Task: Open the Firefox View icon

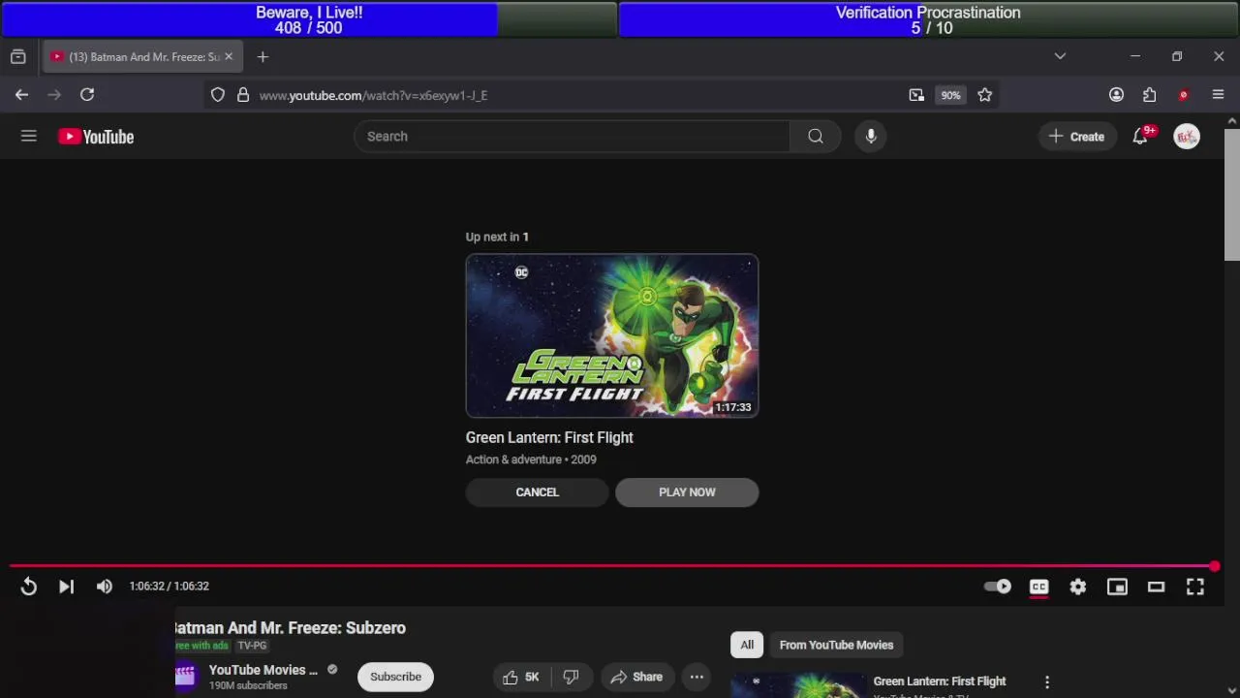Action: coord(17,57)
